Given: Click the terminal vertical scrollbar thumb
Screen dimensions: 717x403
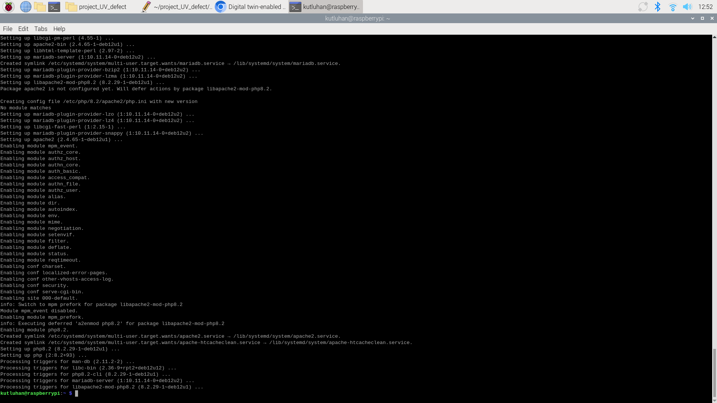Looking at the screenshot, I should coord(714,373).
